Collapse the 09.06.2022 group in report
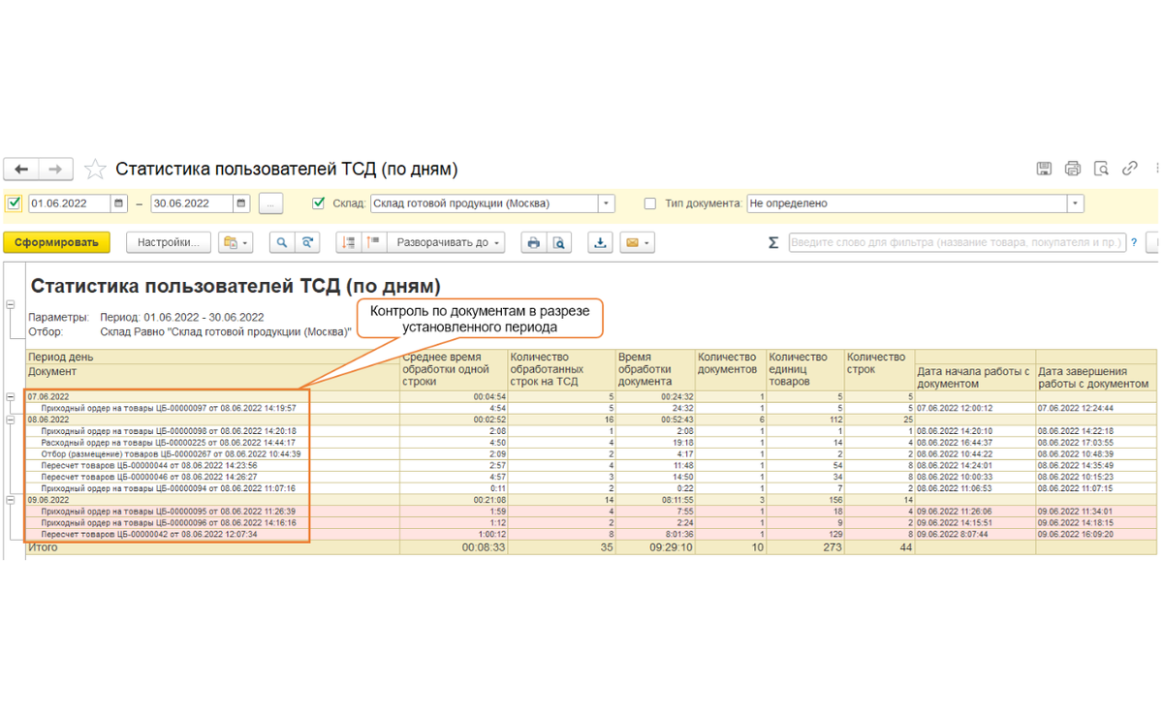 pyautogui.click(x=11, y=500)
